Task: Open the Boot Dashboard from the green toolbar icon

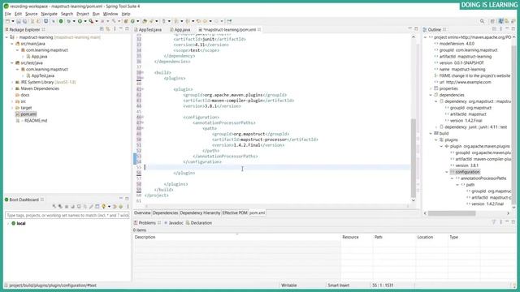Action: coord(61,21)
